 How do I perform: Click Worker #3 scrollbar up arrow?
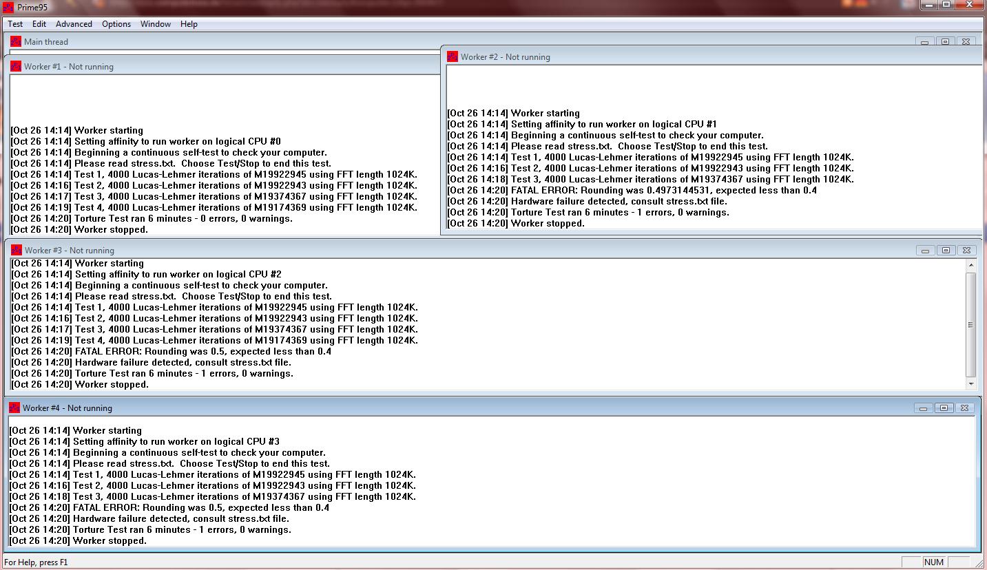point(971,265)
